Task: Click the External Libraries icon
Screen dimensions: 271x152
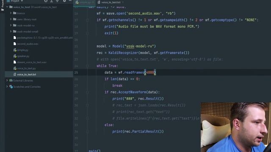Action: (x=11, y=80)
